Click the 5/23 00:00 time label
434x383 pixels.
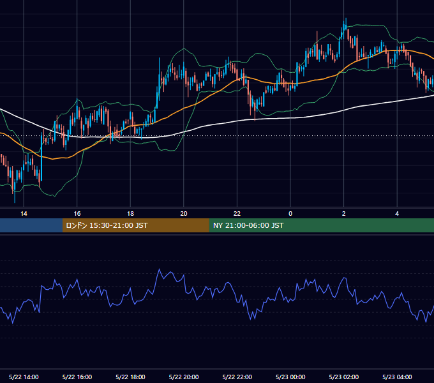(290, 377)
